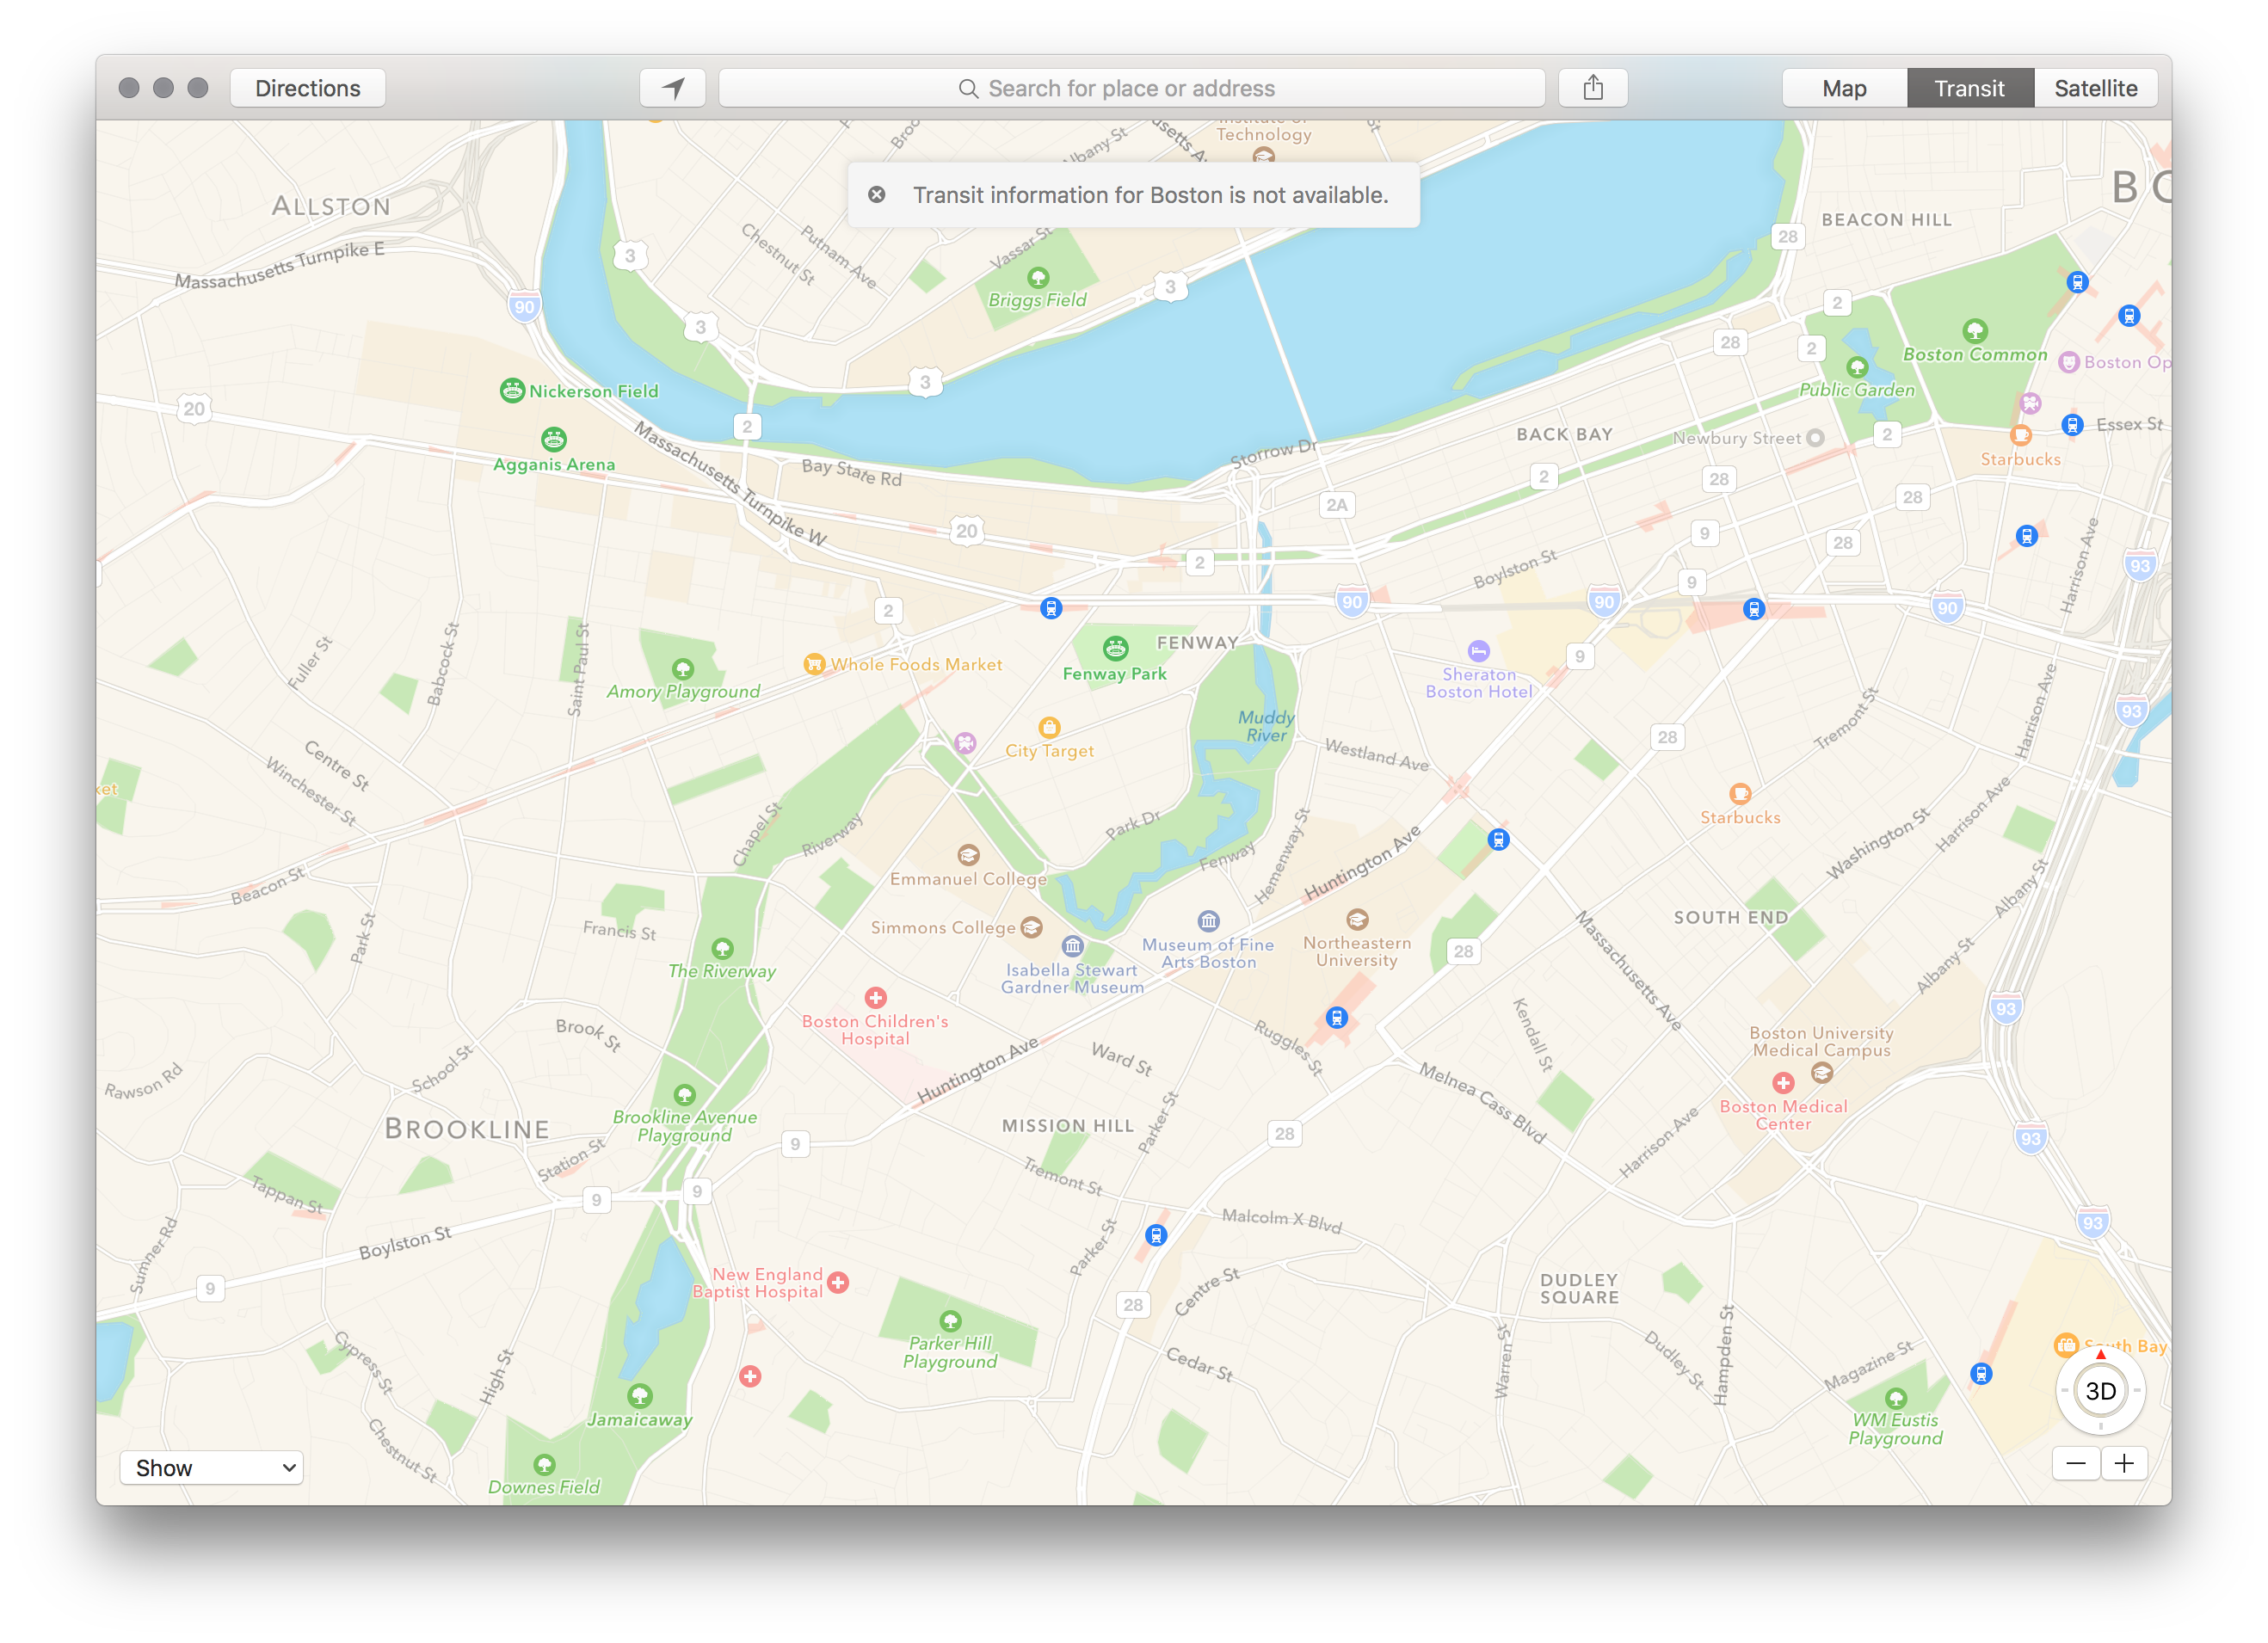Viewport: 2268px width, 1643px height.
Task: Select the Boston Opera House pin
Action: [x=2069, y=362]
